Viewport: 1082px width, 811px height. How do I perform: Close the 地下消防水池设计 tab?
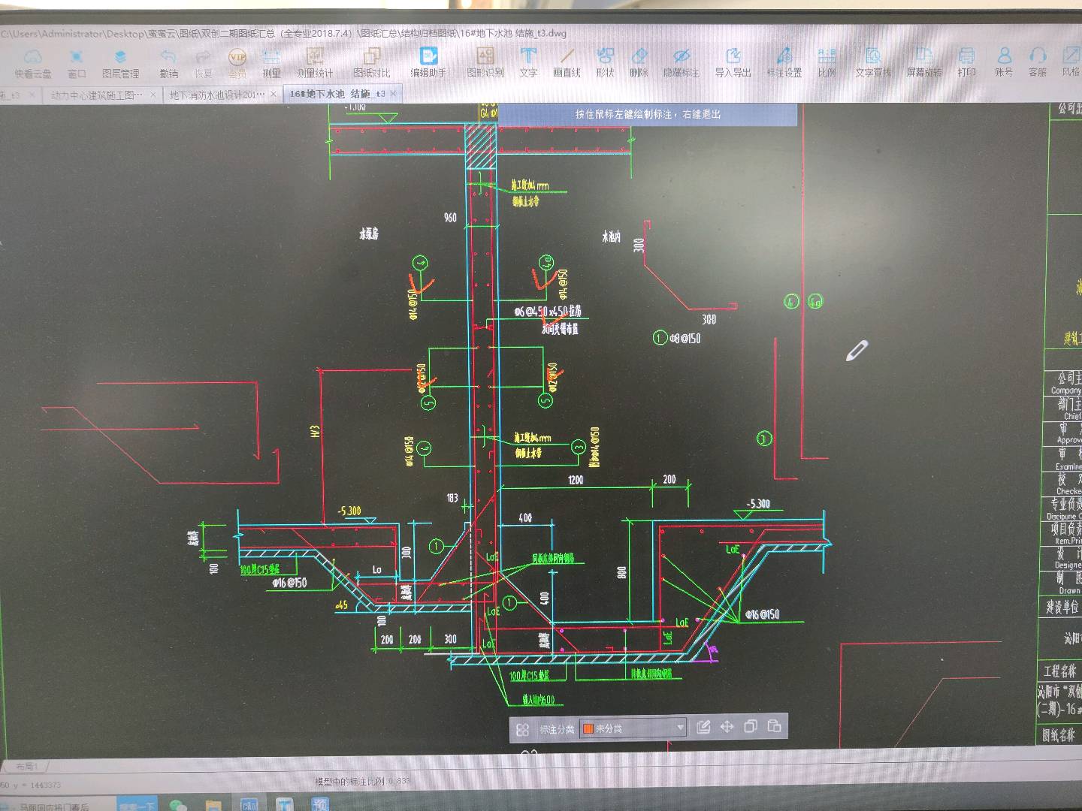(274, 95)
